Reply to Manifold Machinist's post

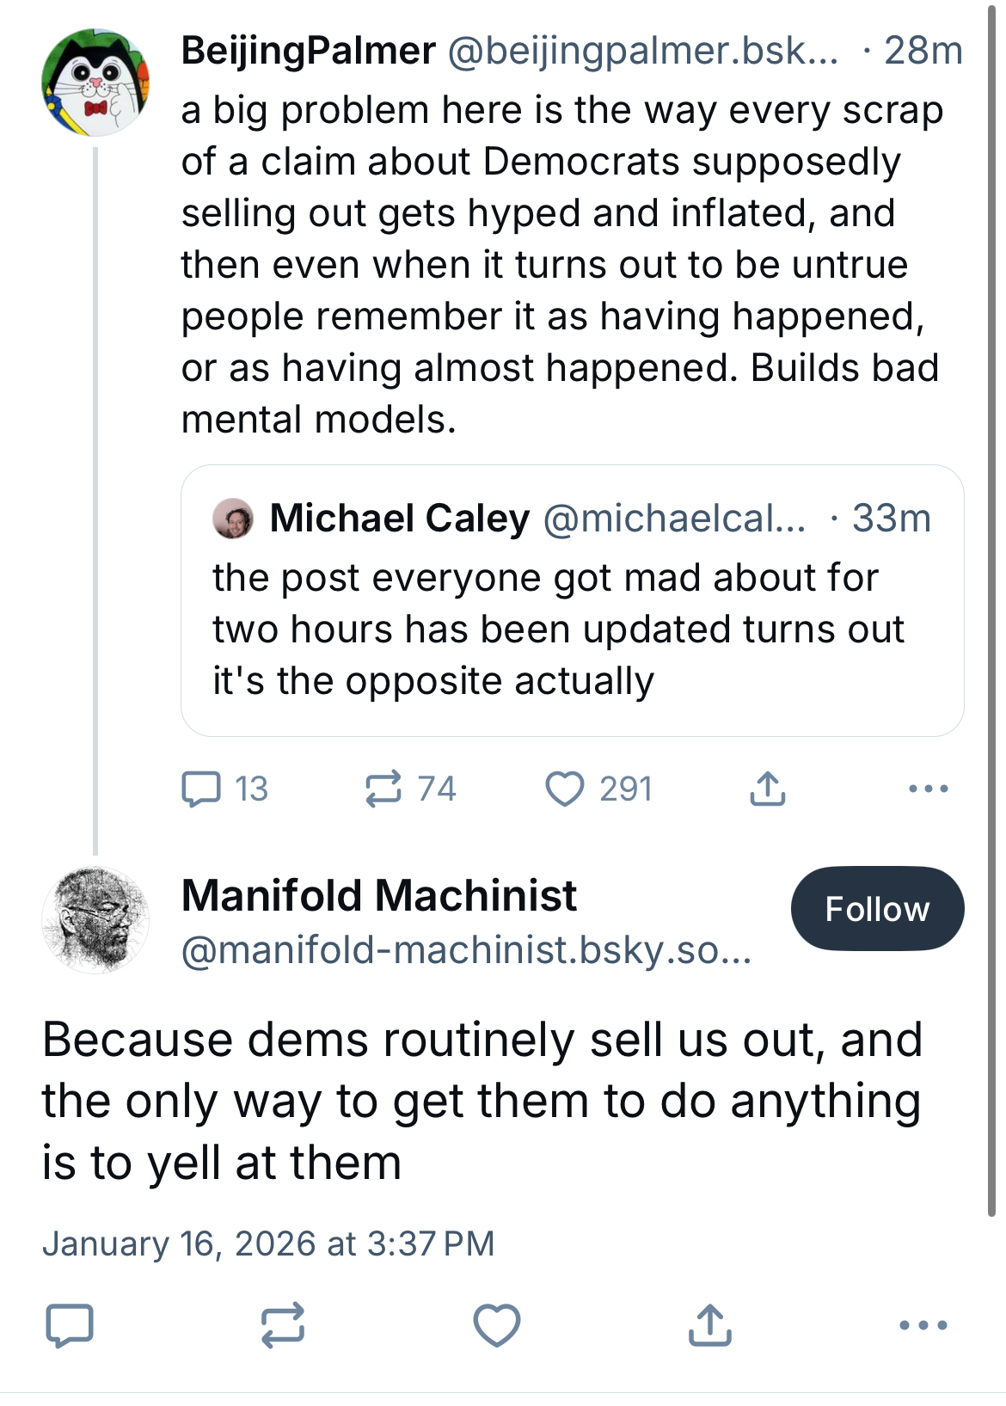click(70, 1325)
